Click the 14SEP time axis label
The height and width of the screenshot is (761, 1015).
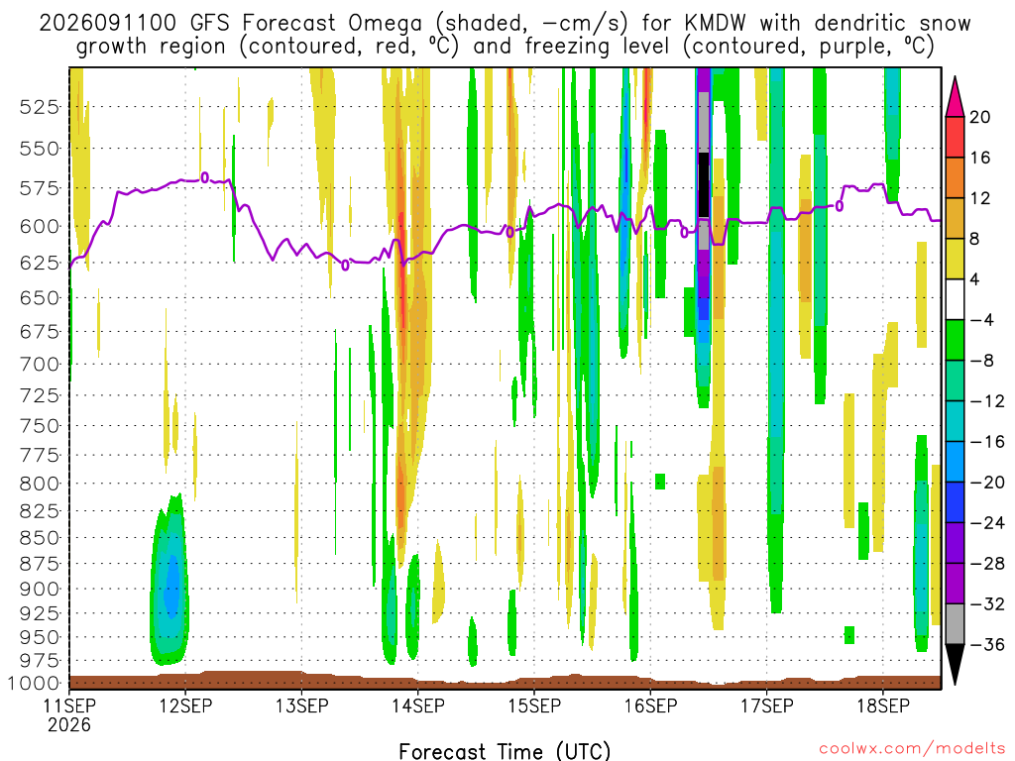coord(417,706)
